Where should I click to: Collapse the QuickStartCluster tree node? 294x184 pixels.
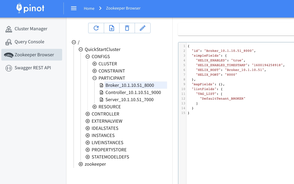click(x=81, y=49)
